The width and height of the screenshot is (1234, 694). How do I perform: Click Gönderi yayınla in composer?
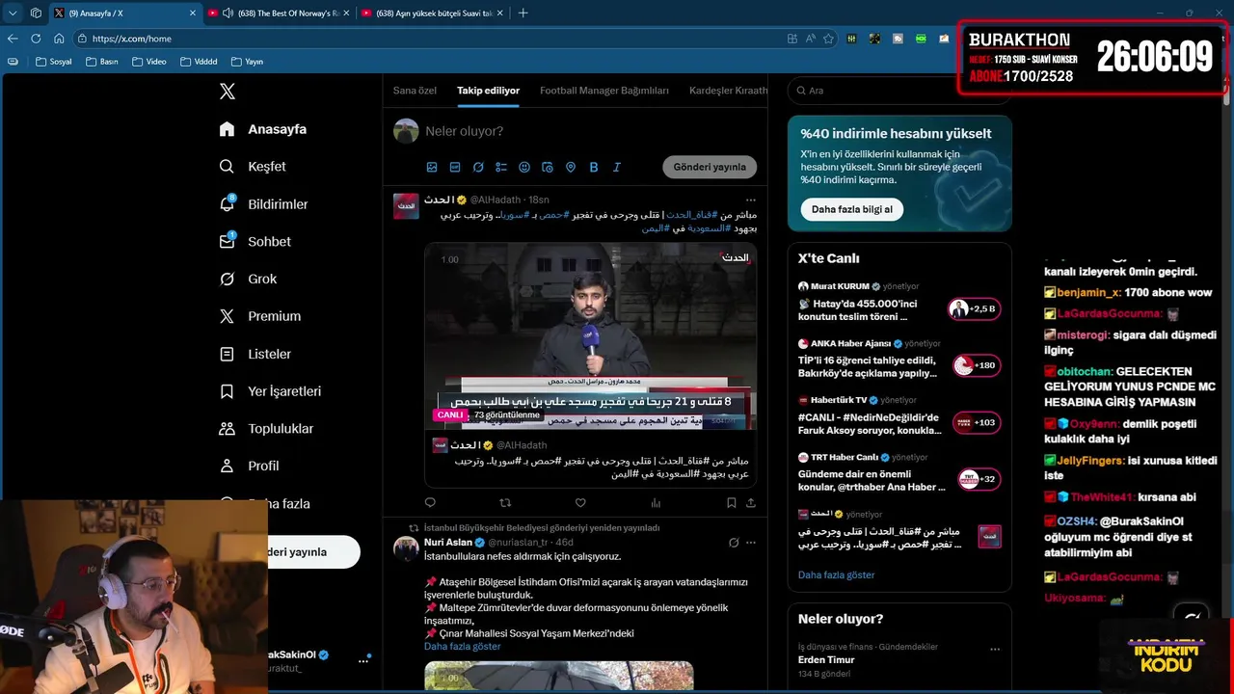[x=710, y=167]
